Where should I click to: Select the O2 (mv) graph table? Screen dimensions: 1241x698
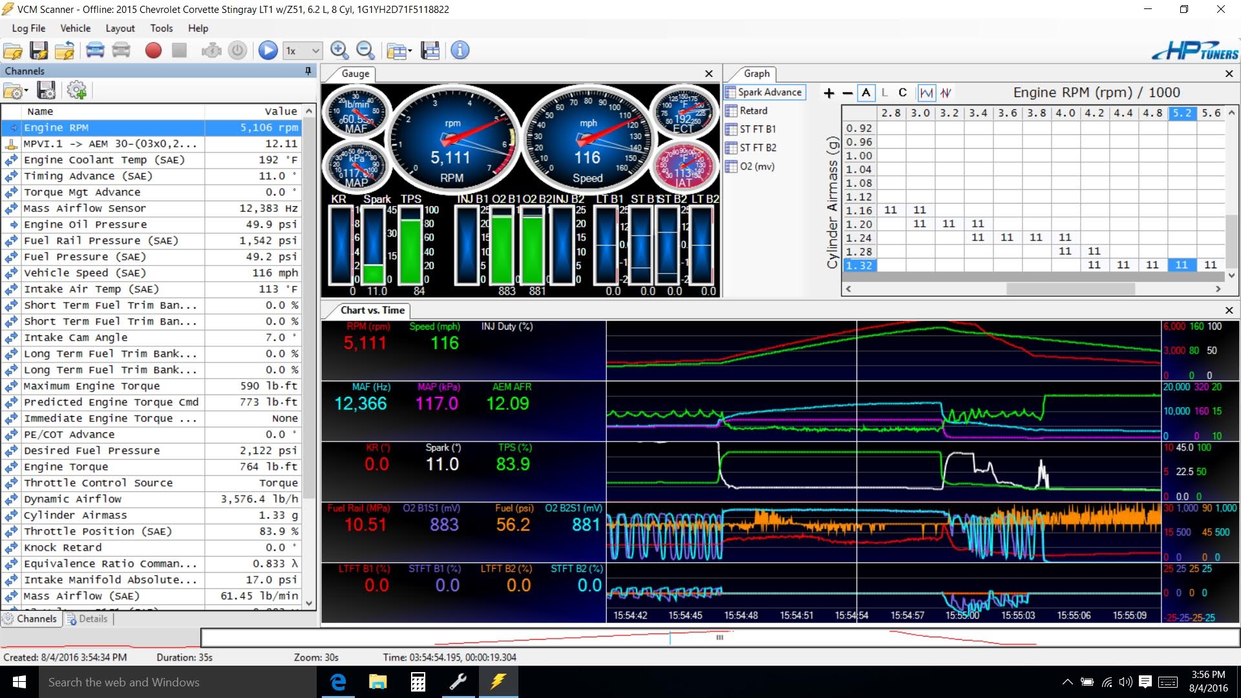click(x=750, y=167)
